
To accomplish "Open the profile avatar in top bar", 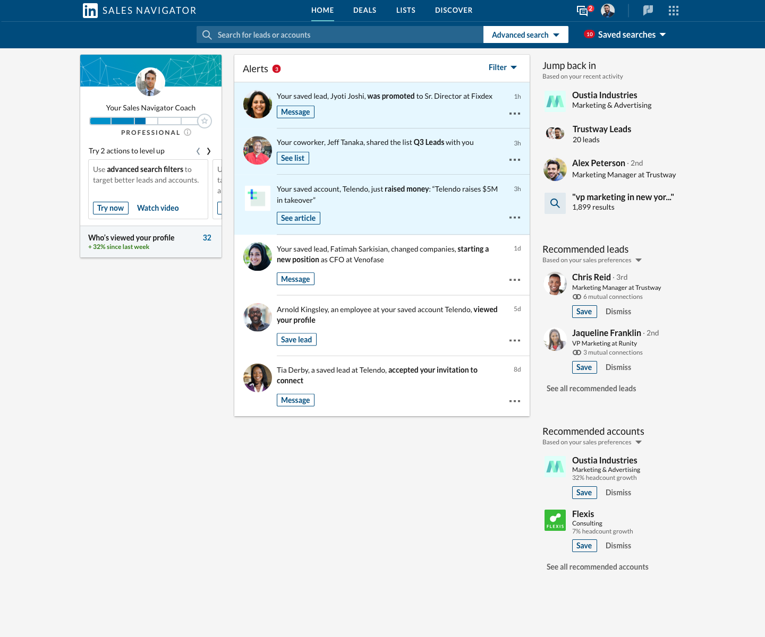I will [x=608, y=11].
